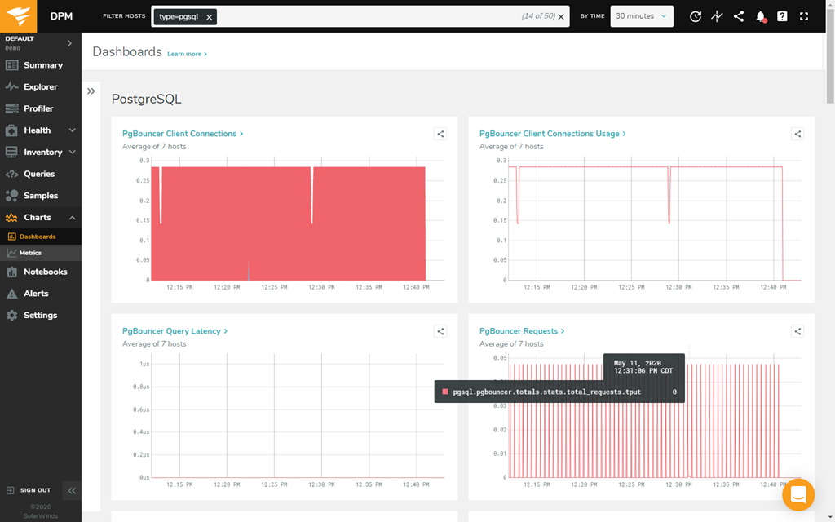The height and width of the screenshot is (522, 835).
Task: Click the Learn more link
Action: point(187,55)
